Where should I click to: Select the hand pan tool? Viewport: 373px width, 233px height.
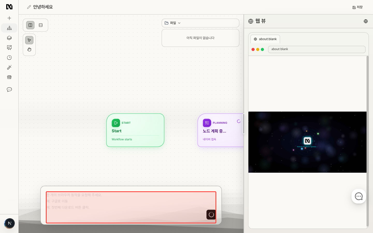point(29,49)
